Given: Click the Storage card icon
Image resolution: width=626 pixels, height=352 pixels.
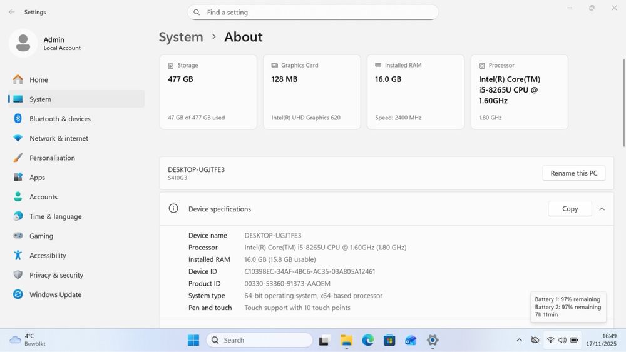Looking at the screenshot, I should point(170,66).
